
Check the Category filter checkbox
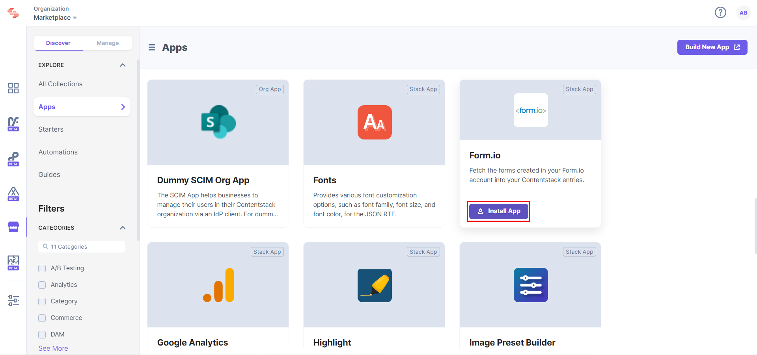[42, 301]
